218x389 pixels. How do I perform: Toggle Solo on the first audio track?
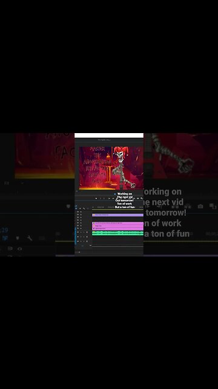84,232
